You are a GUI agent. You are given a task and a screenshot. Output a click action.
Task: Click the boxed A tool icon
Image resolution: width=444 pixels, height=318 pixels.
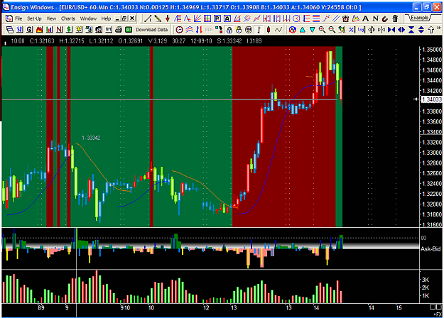tap(227, 18)
